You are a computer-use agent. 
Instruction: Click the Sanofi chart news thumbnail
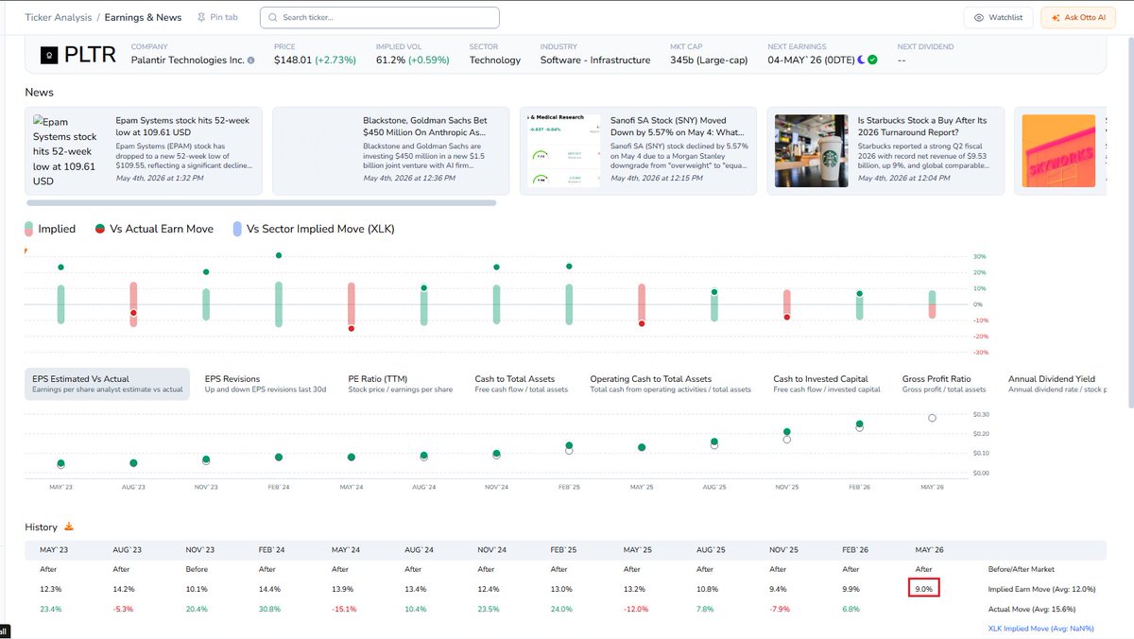[564, 151]
